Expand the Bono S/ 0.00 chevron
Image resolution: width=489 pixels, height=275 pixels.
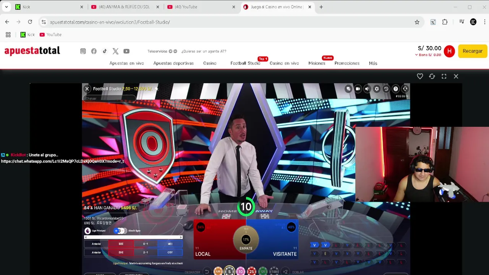pos(416,55)
